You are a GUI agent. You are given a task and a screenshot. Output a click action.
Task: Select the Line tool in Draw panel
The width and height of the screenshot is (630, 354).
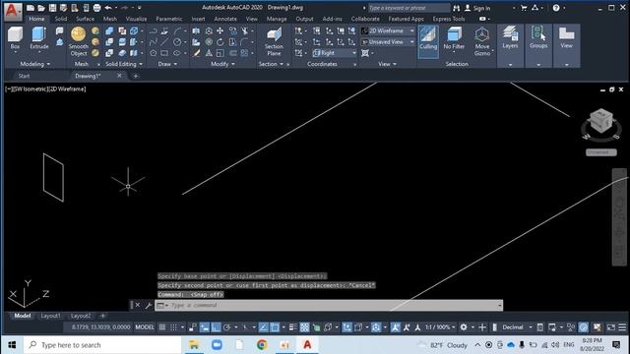point(164,41)
